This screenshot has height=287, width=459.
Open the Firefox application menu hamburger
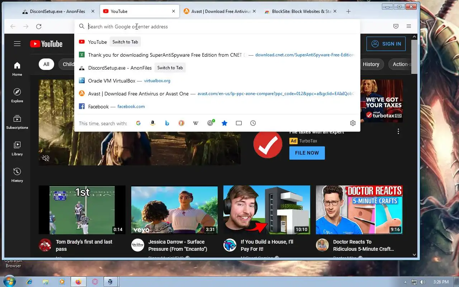tap(409, 26)
